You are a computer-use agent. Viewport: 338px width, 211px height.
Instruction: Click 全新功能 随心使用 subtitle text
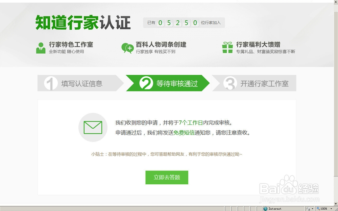point(66,52)
